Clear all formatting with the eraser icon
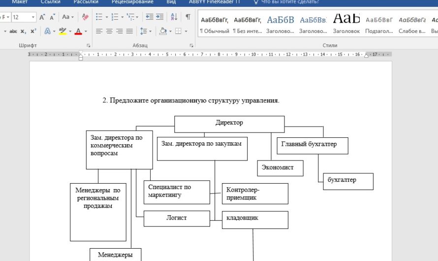The width and height of the screenshot is (438, 261). 85,17
